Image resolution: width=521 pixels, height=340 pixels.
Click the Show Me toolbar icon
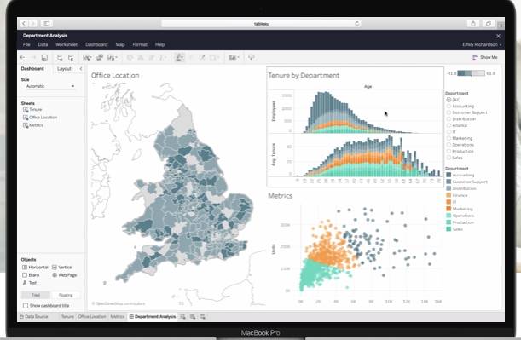485,57
